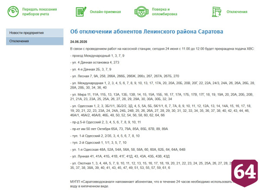Screen dimensions: 261x190
Task: Open the 'Отключения' top link
Action: click(x=237, y=12)
